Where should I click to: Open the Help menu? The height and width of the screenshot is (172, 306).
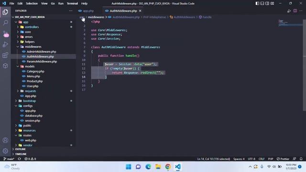point(84,3)
